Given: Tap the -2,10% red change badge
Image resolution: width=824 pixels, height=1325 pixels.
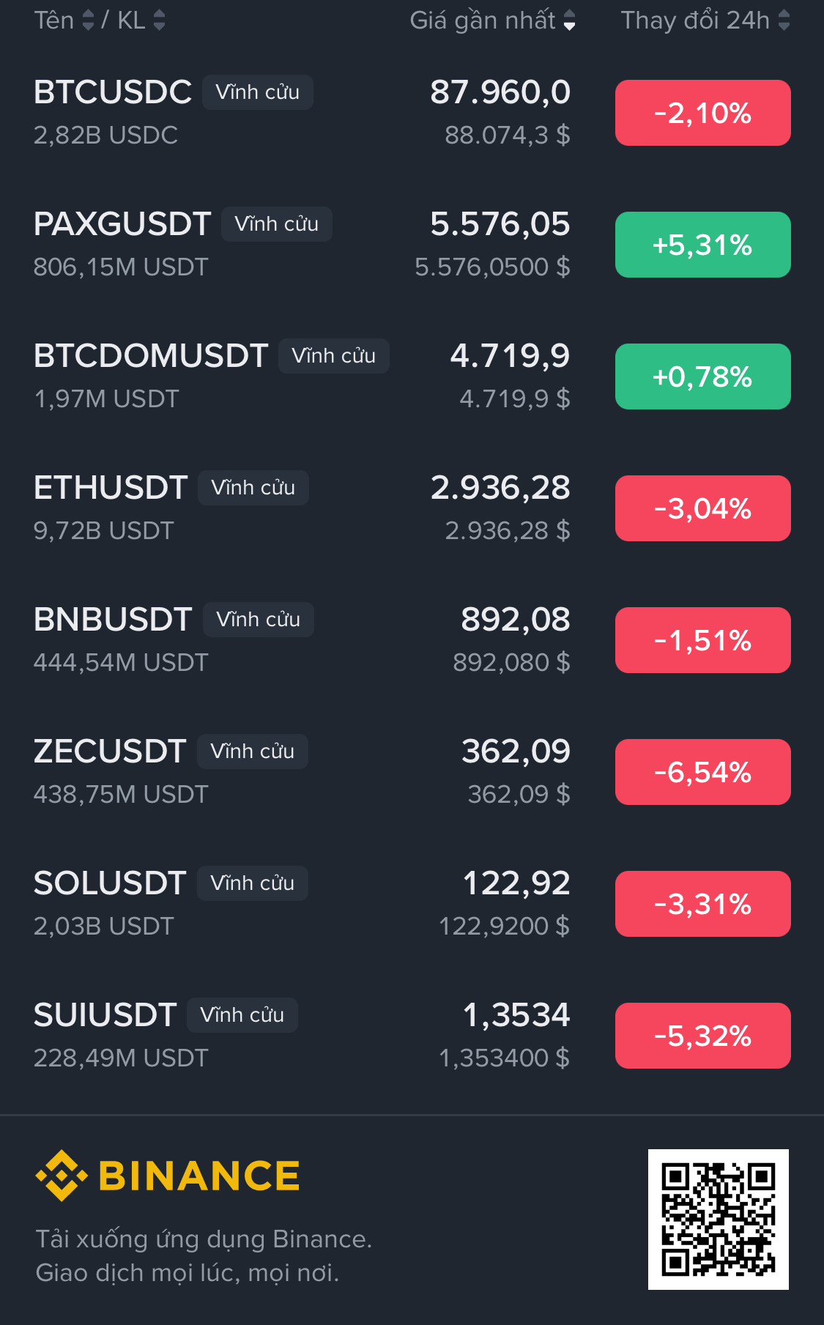Looking at the screenshot, I should (x=702, y=113).
